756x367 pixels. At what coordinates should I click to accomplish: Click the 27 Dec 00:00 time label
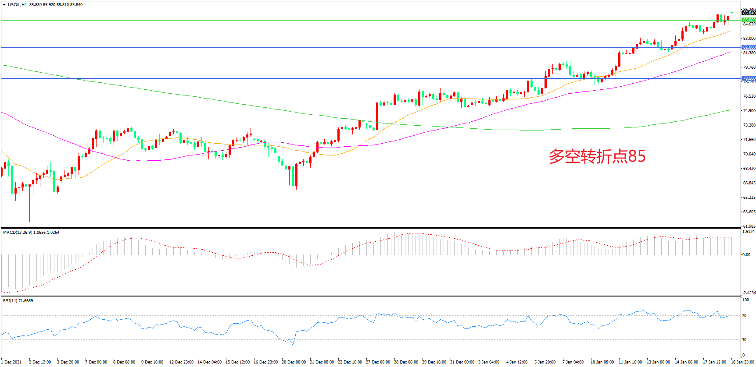click(x=378, y=362)
